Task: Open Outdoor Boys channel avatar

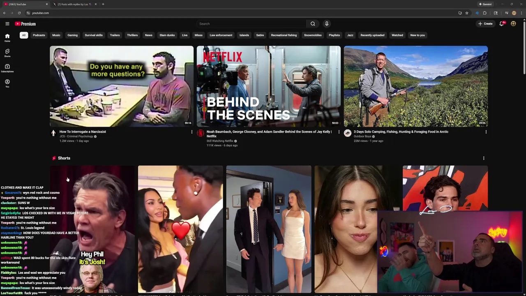Action: (348, 133)
